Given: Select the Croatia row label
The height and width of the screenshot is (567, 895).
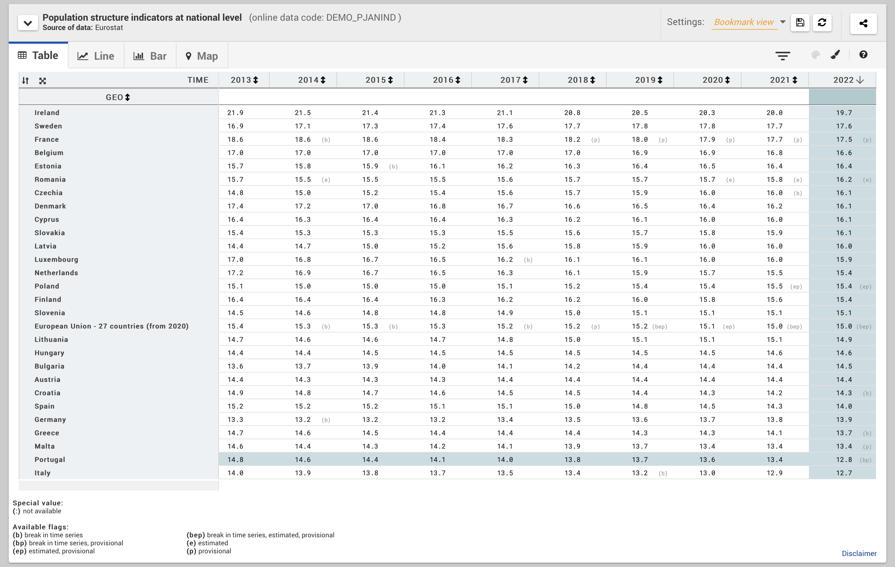Looking at the screenshot, I should click(48, 393).
